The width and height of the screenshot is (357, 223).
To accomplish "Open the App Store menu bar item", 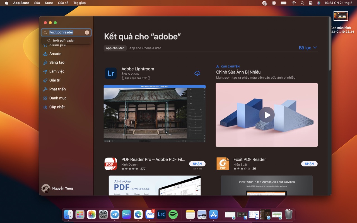I will point(21,3).
